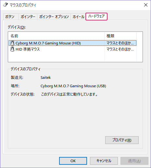
Task: Click the ハードウェア tab
Action: [x=96, y=17]
